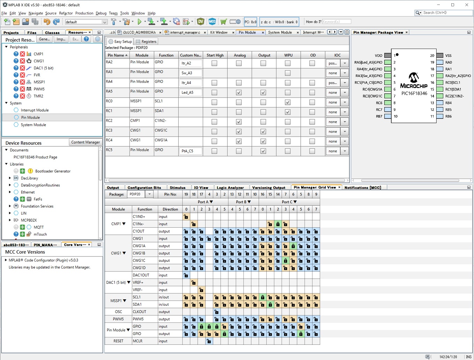Click the How do I keyword search field
The height and width of the screenshot is (360, 474).
(x=336, y=22)
